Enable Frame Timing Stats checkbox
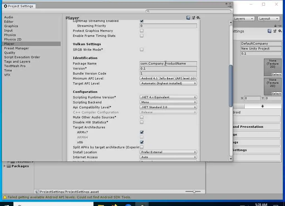The image size is (285, 206). [x=142, y=36]
